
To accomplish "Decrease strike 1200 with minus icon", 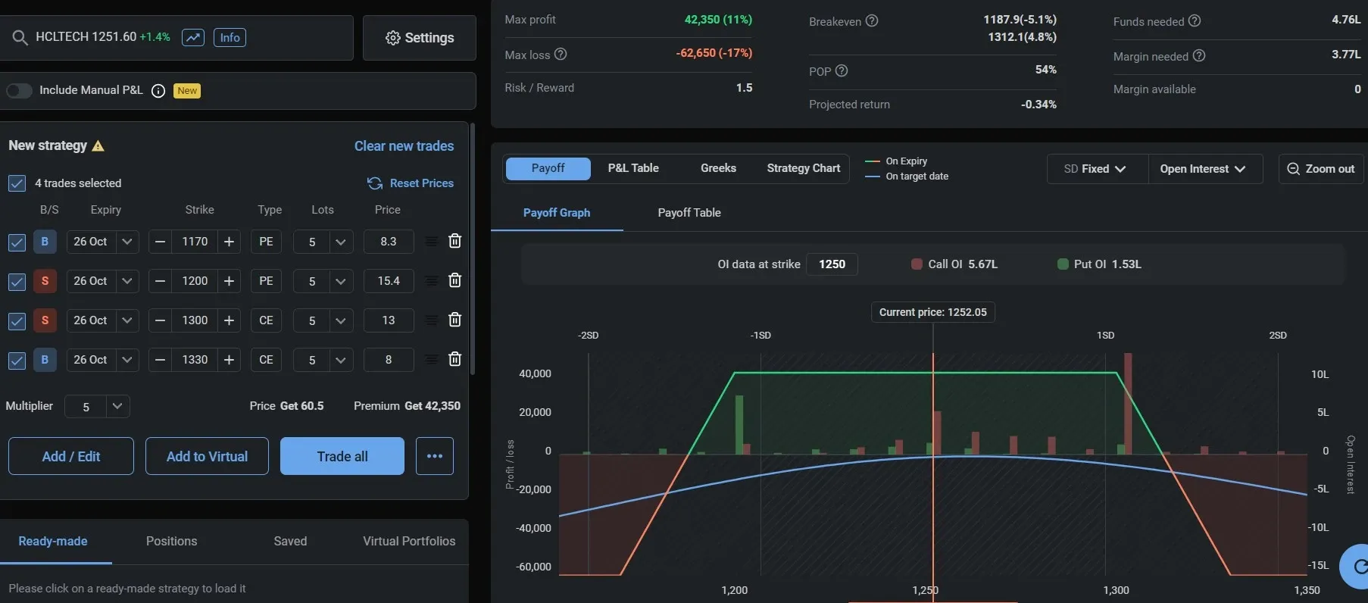I will click(160, 281).
